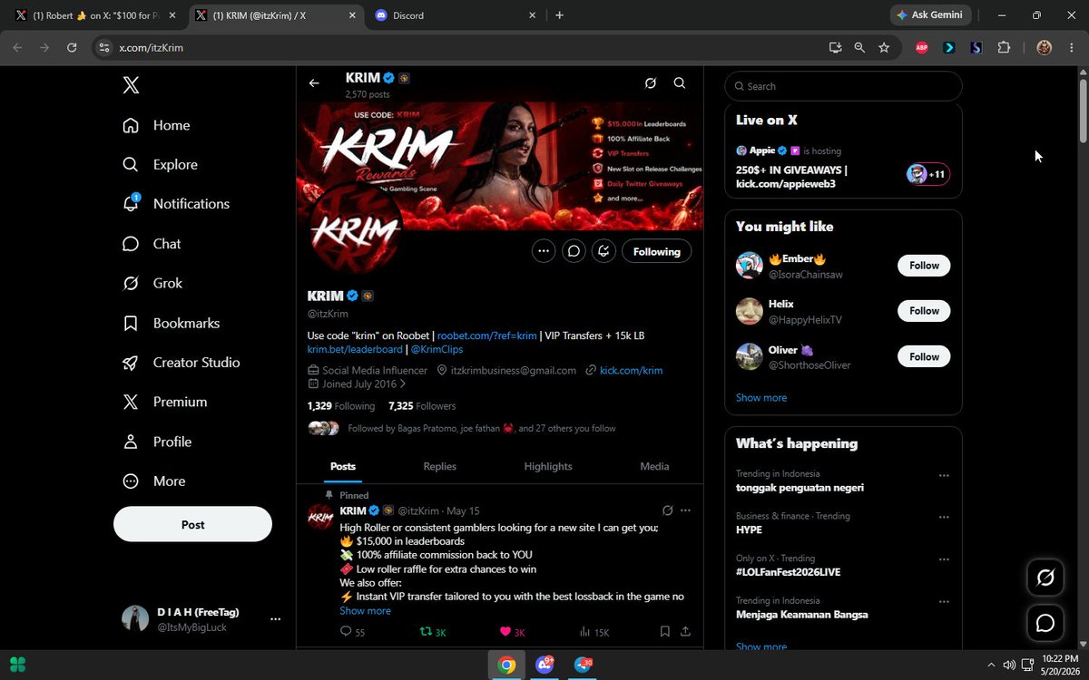Open Chrome from the Windows taskbar
The image size is (1089, 680).
pyautogui.click(x=506, y=665)
